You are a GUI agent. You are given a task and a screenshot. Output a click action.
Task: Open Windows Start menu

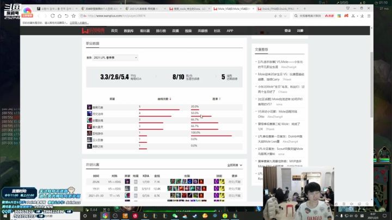[x=5, y=216]
